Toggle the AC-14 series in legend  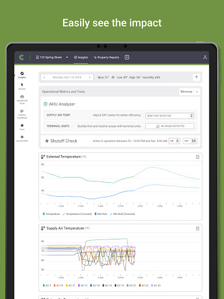point(95,286)
